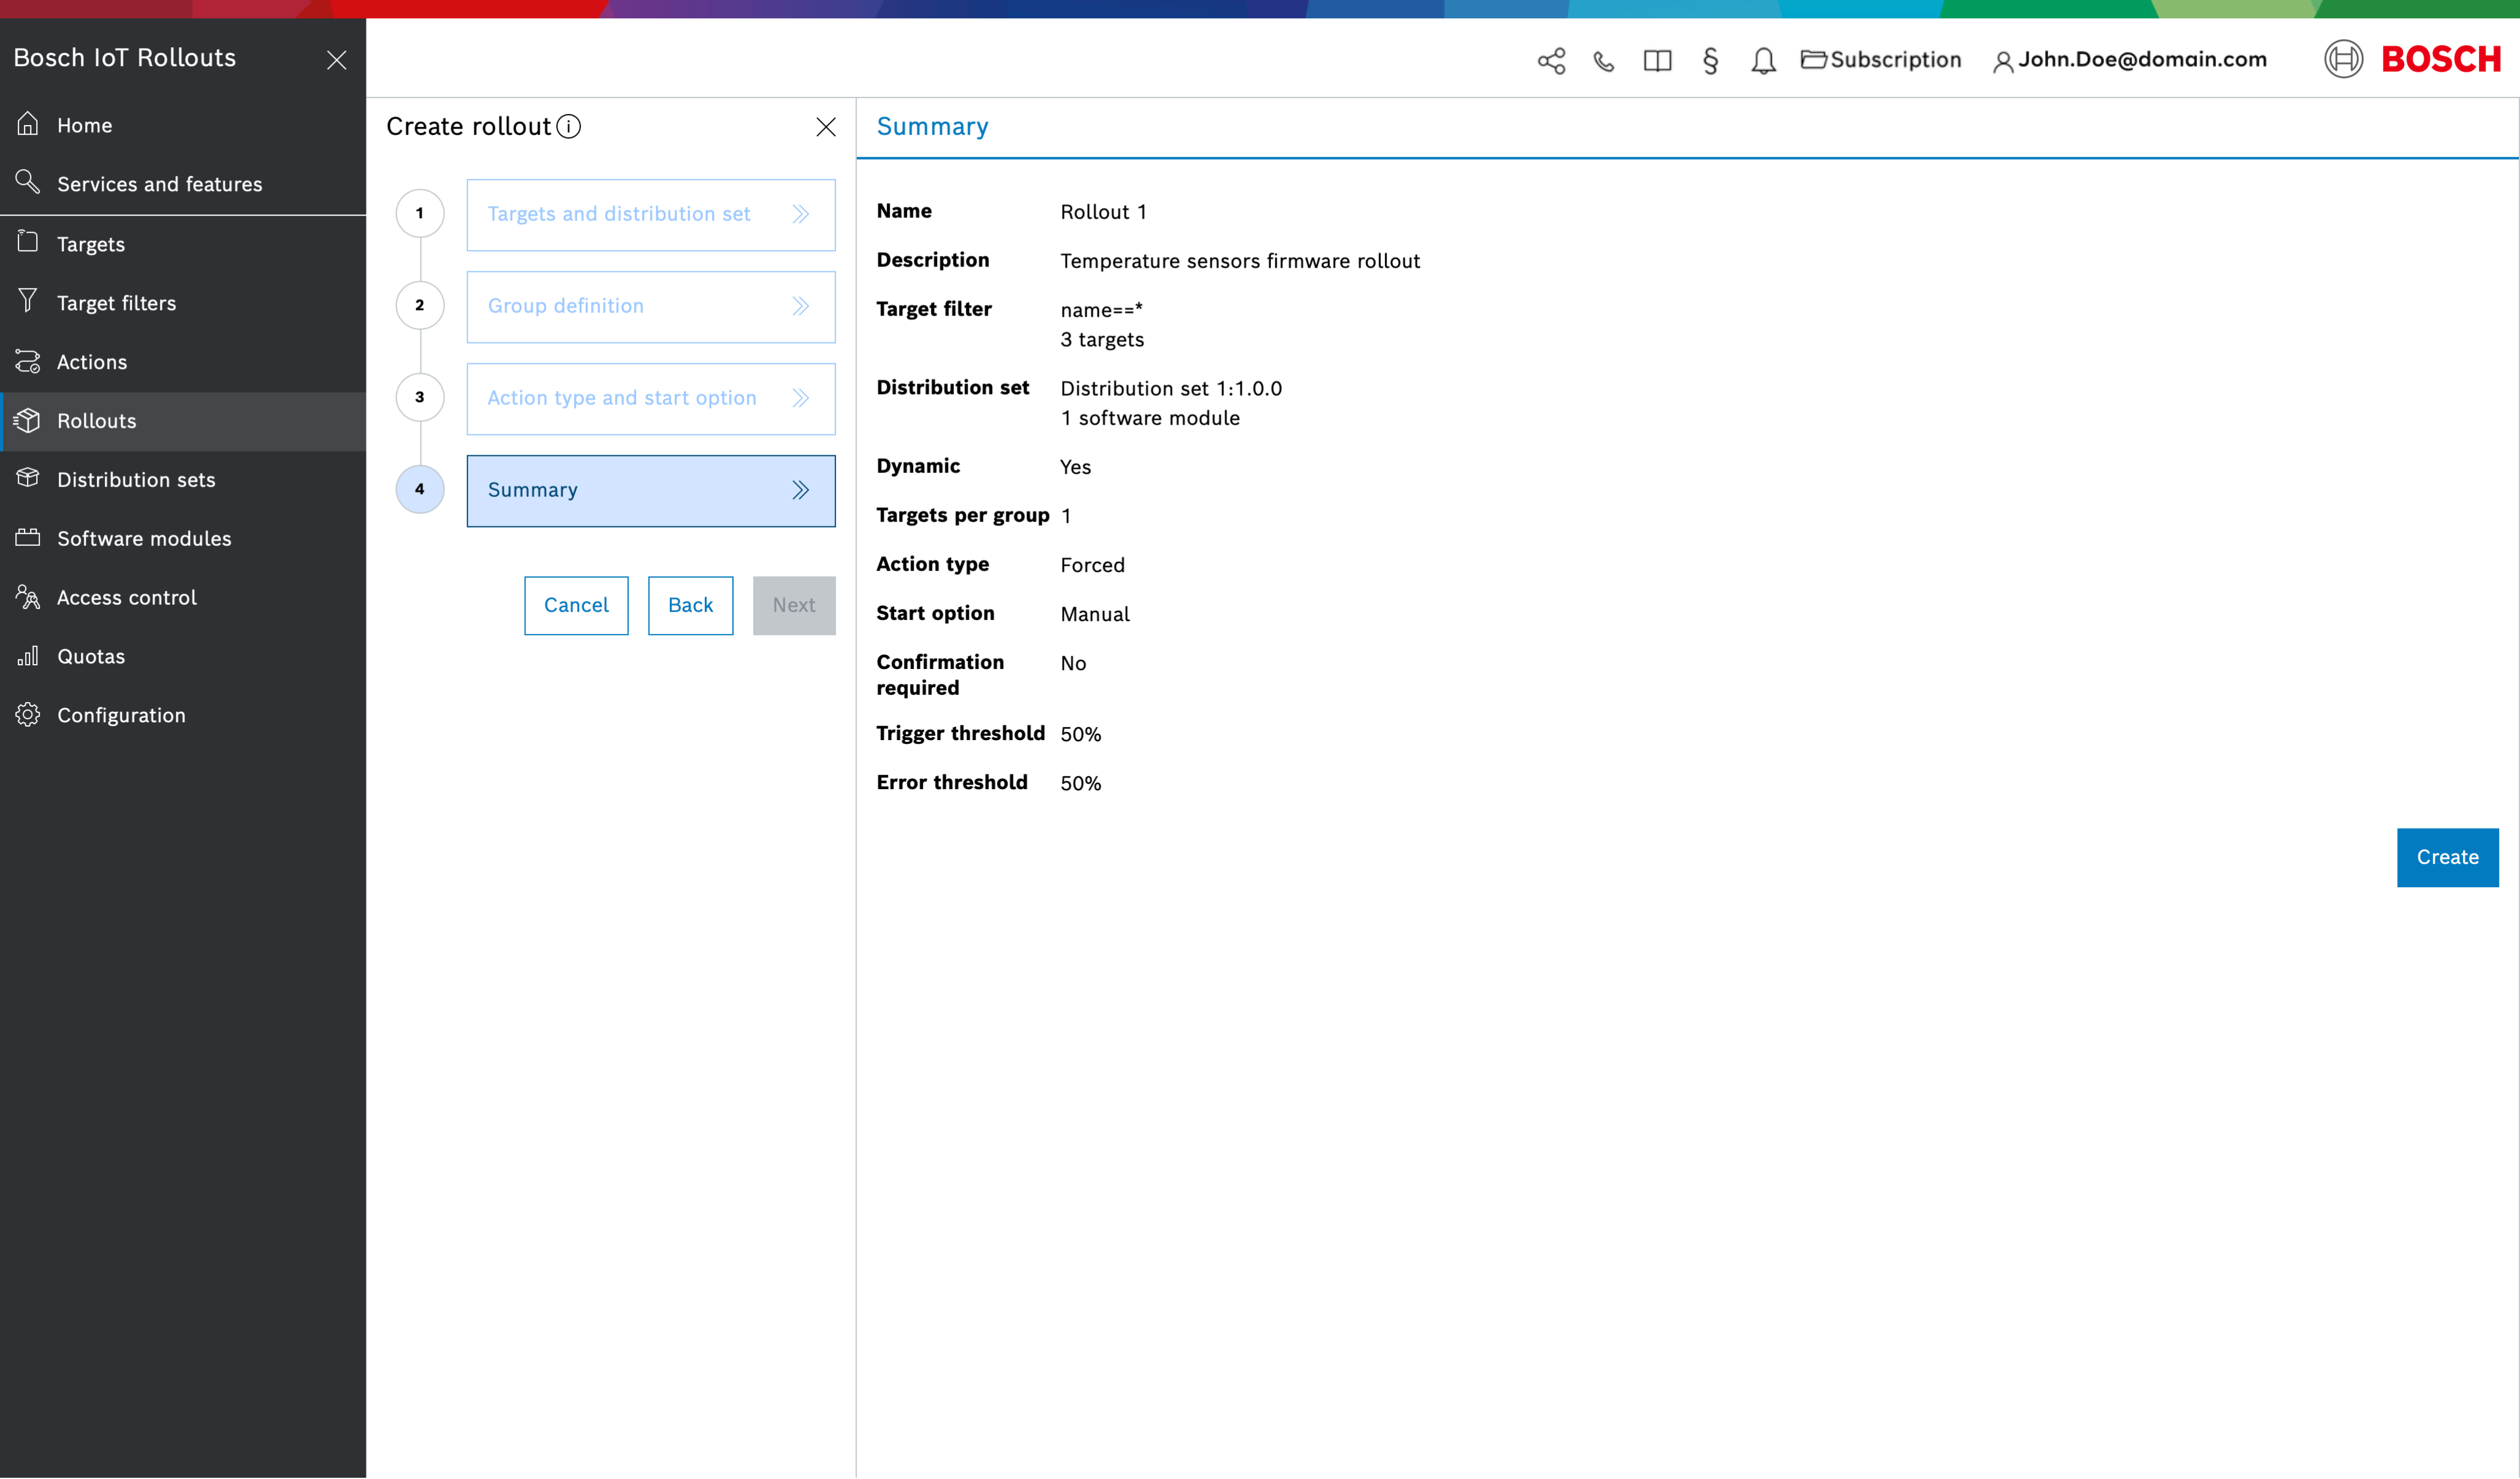Image resolution: width=2520 pixels, height=1479 pixels.
Task: Open Targets menu item
Action: 183,244
